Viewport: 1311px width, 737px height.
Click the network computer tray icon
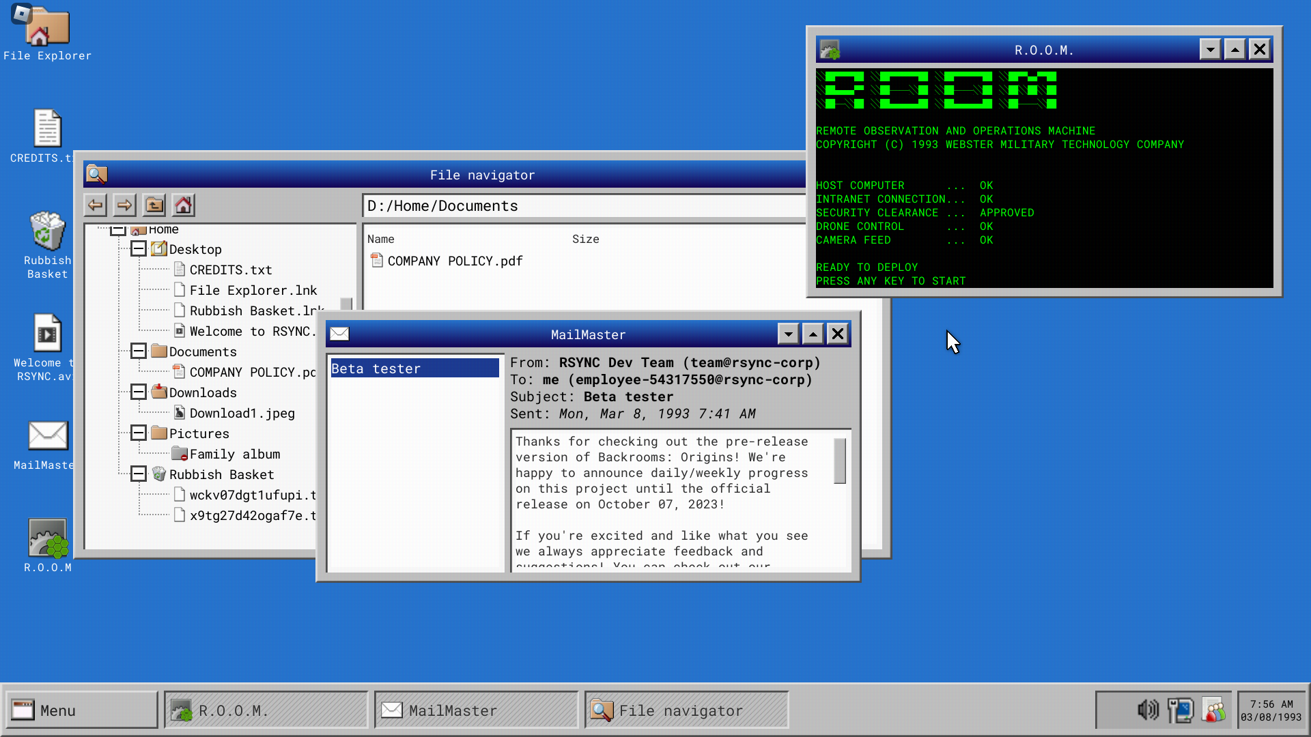(1181, 710)
